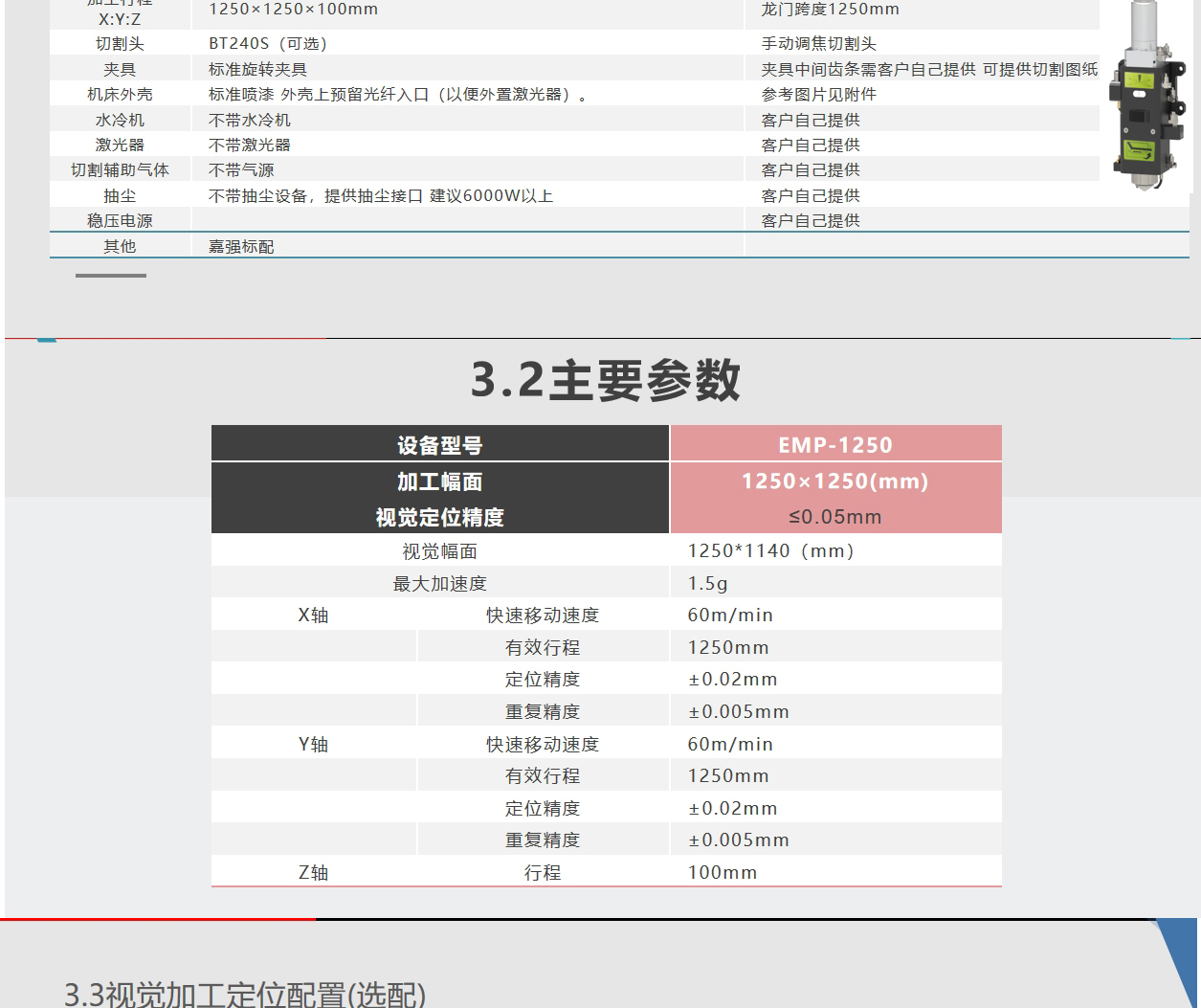Click the 最大加速度 row label
The image size is (1201, 1008).
439,584
